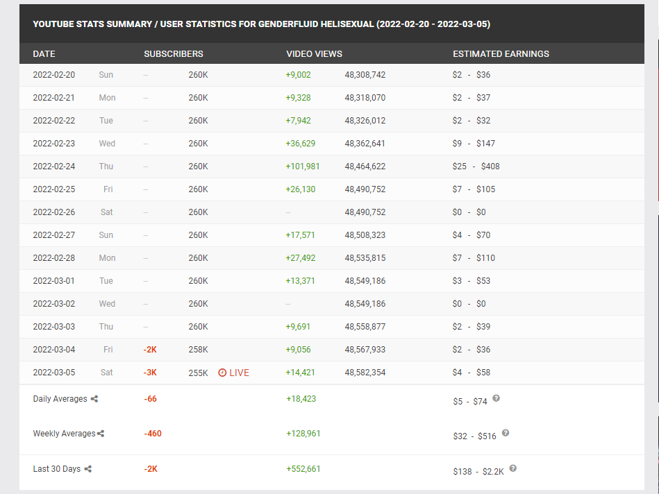Click the share icon beside Weekly Averages
Screen dimensions: 659x494
101,434
